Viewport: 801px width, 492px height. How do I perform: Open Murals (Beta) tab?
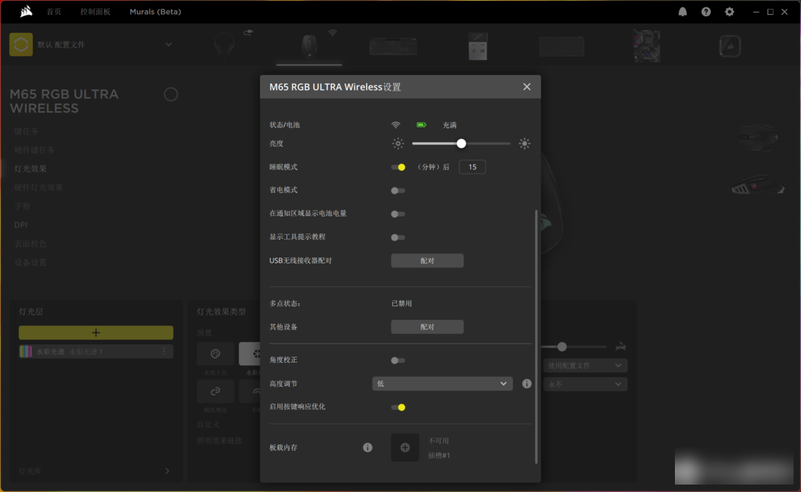point(155,12)
